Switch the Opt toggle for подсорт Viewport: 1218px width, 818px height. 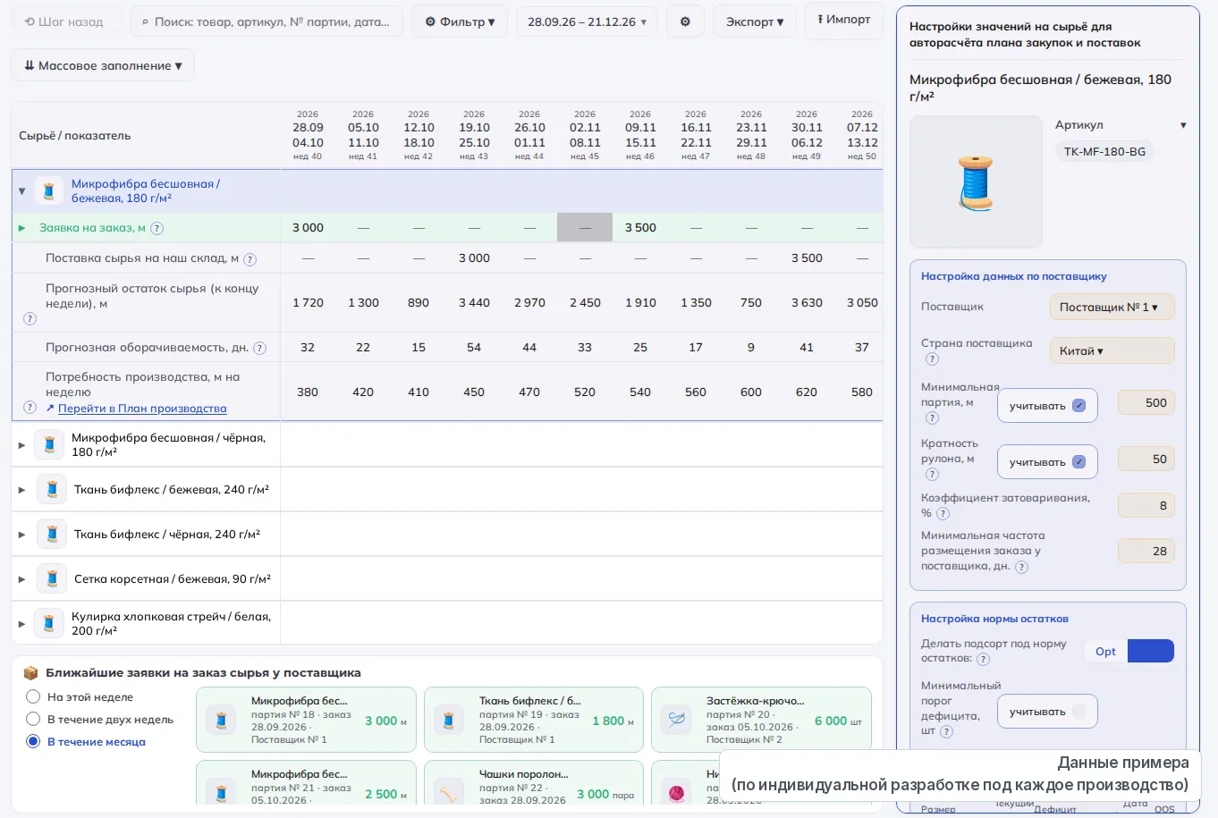pos(1129,651)
